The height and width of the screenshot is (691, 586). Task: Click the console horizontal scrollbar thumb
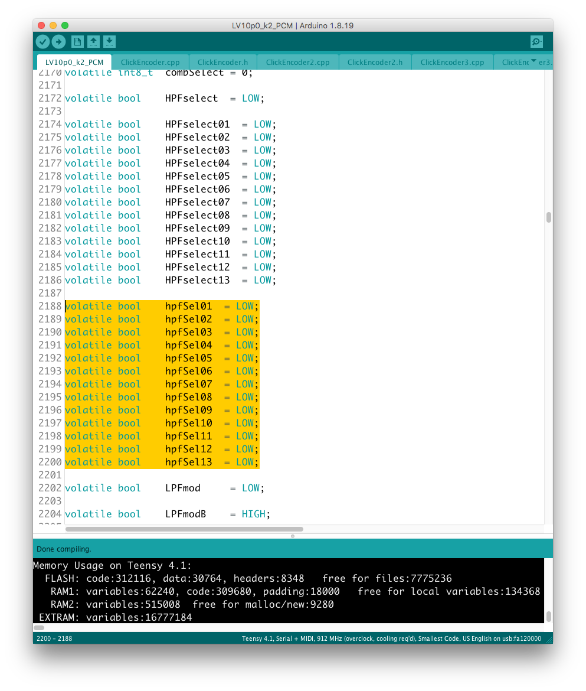pos(39,628)
